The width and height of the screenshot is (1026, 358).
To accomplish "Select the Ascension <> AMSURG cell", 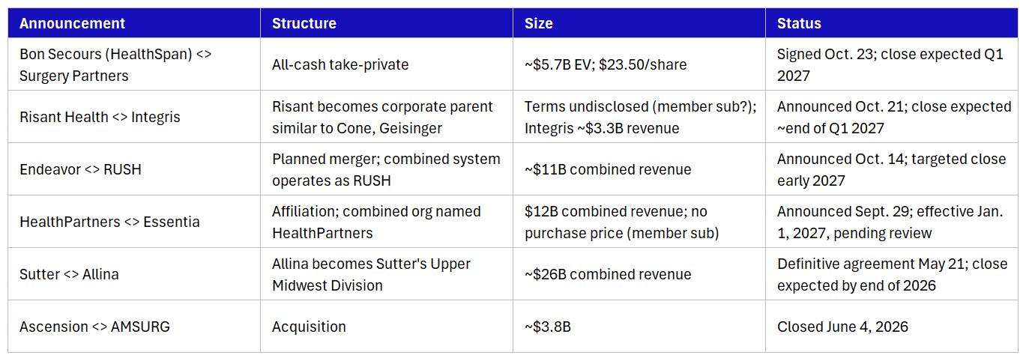I will tap(134, 327).
